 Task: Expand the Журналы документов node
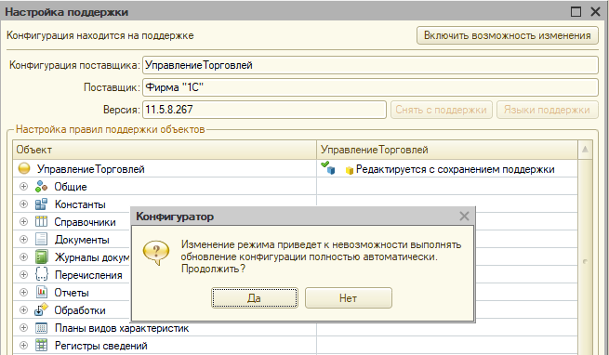coord(23,257)
